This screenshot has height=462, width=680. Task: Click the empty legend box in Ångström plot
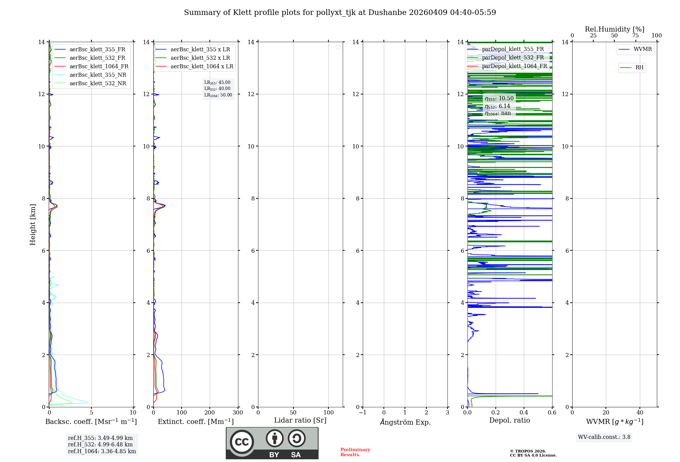(x=443, y=47)
